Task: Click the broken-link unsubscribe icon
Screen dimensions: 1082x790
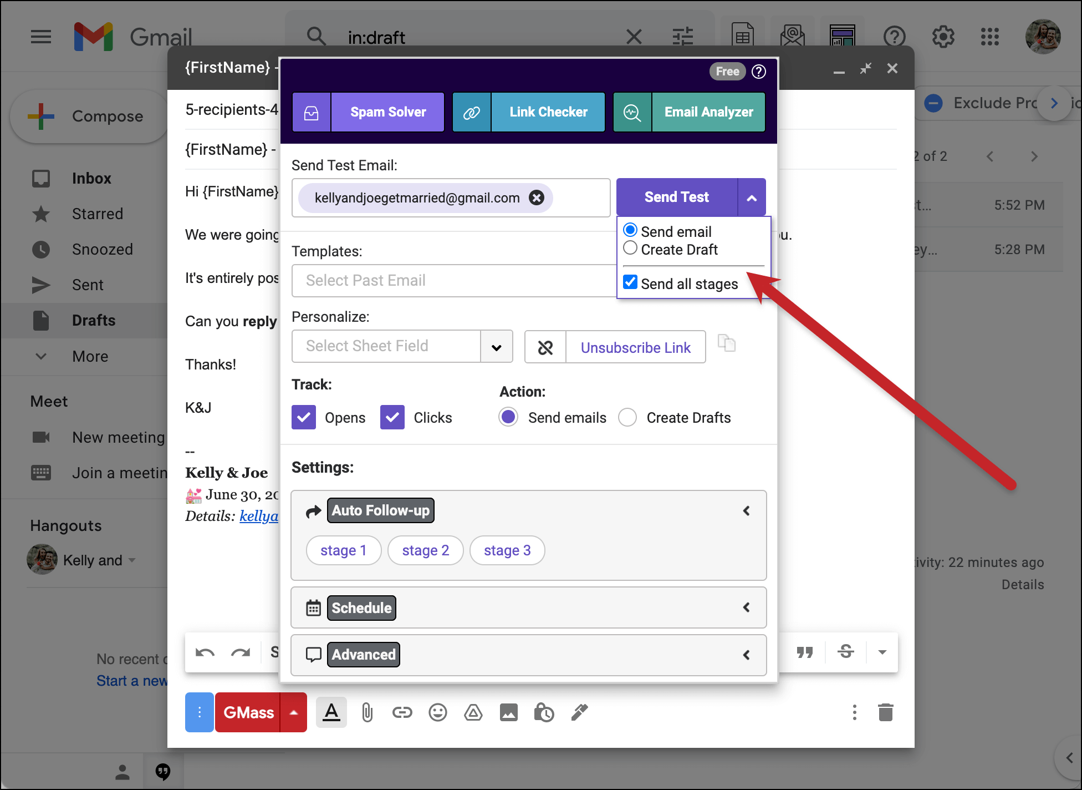Action: point(545,347)
